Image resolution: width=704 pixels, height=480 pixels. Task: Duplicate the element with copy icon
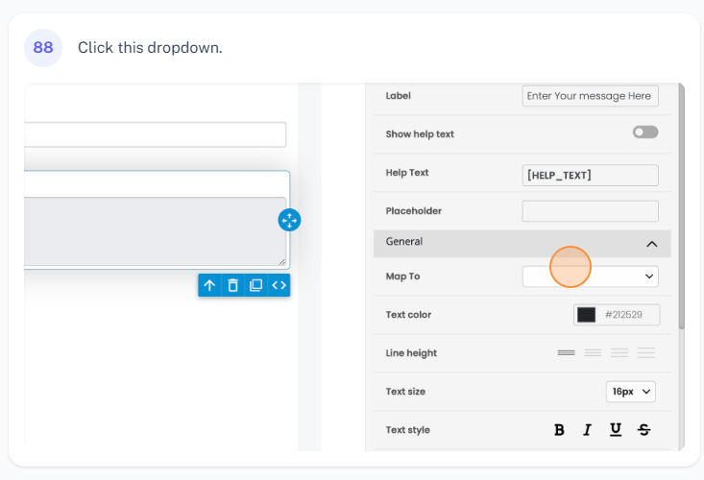tap(255, 285)
